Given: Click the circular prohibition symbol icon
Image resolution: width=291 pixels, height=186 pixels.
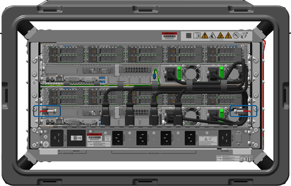Looking at the screenshot, I should point(236,35).
